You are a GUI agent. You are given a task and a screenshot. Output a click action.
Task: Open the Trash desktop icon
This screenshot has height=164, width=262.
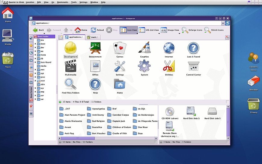[8, 58]
